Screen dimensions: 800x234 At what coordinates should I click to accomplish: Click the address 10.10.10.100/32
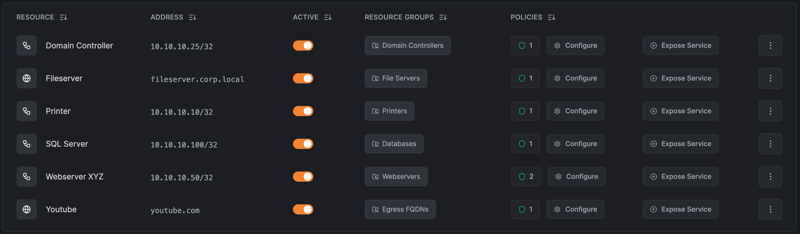point(184,145)
